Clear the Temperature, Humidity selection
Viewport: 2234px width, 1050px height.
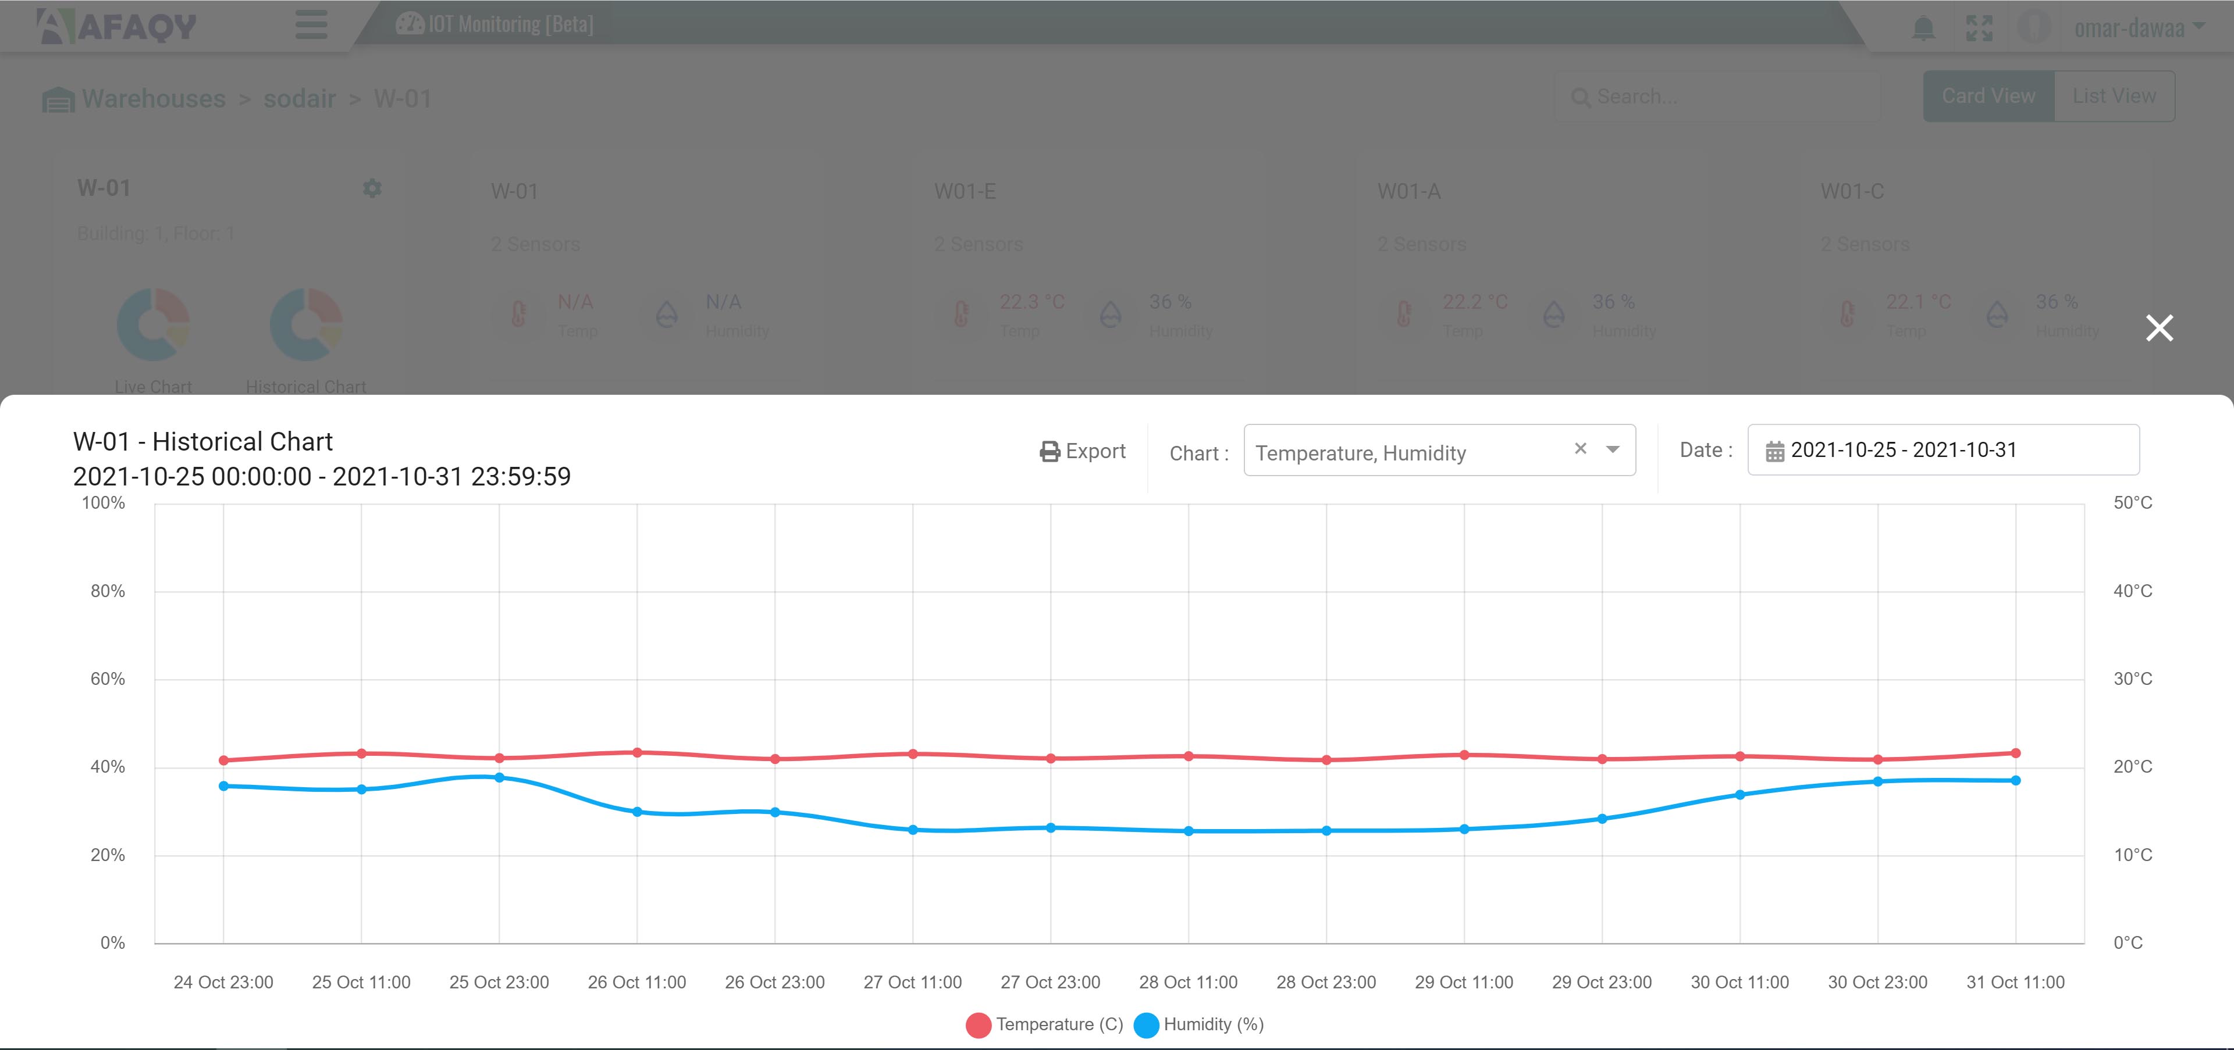tap(1580, 448)
